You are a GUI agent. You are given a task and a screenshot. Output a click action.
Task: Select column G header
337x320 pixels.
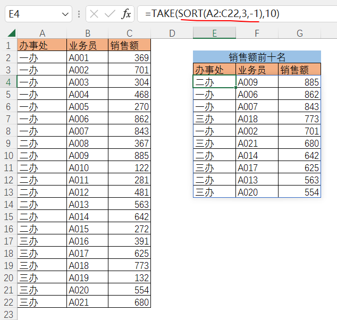[300, 33]
